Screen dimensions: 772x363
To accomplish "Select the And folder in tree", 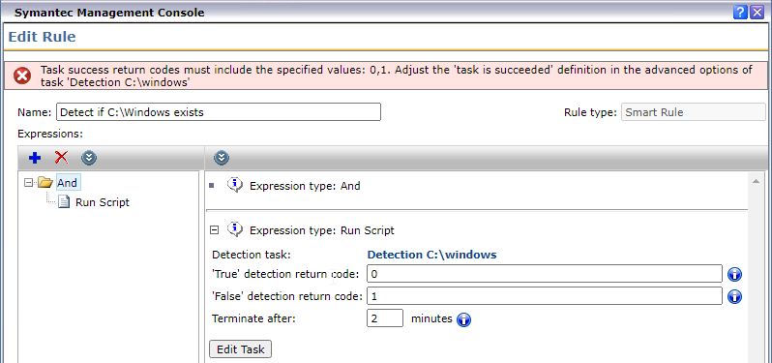I will pyautogui.click(x=67, y=183).
